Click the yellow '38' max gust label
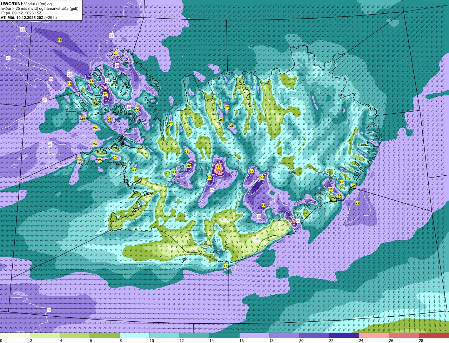This screenshot has height=343, width=449. pos(262,178)
